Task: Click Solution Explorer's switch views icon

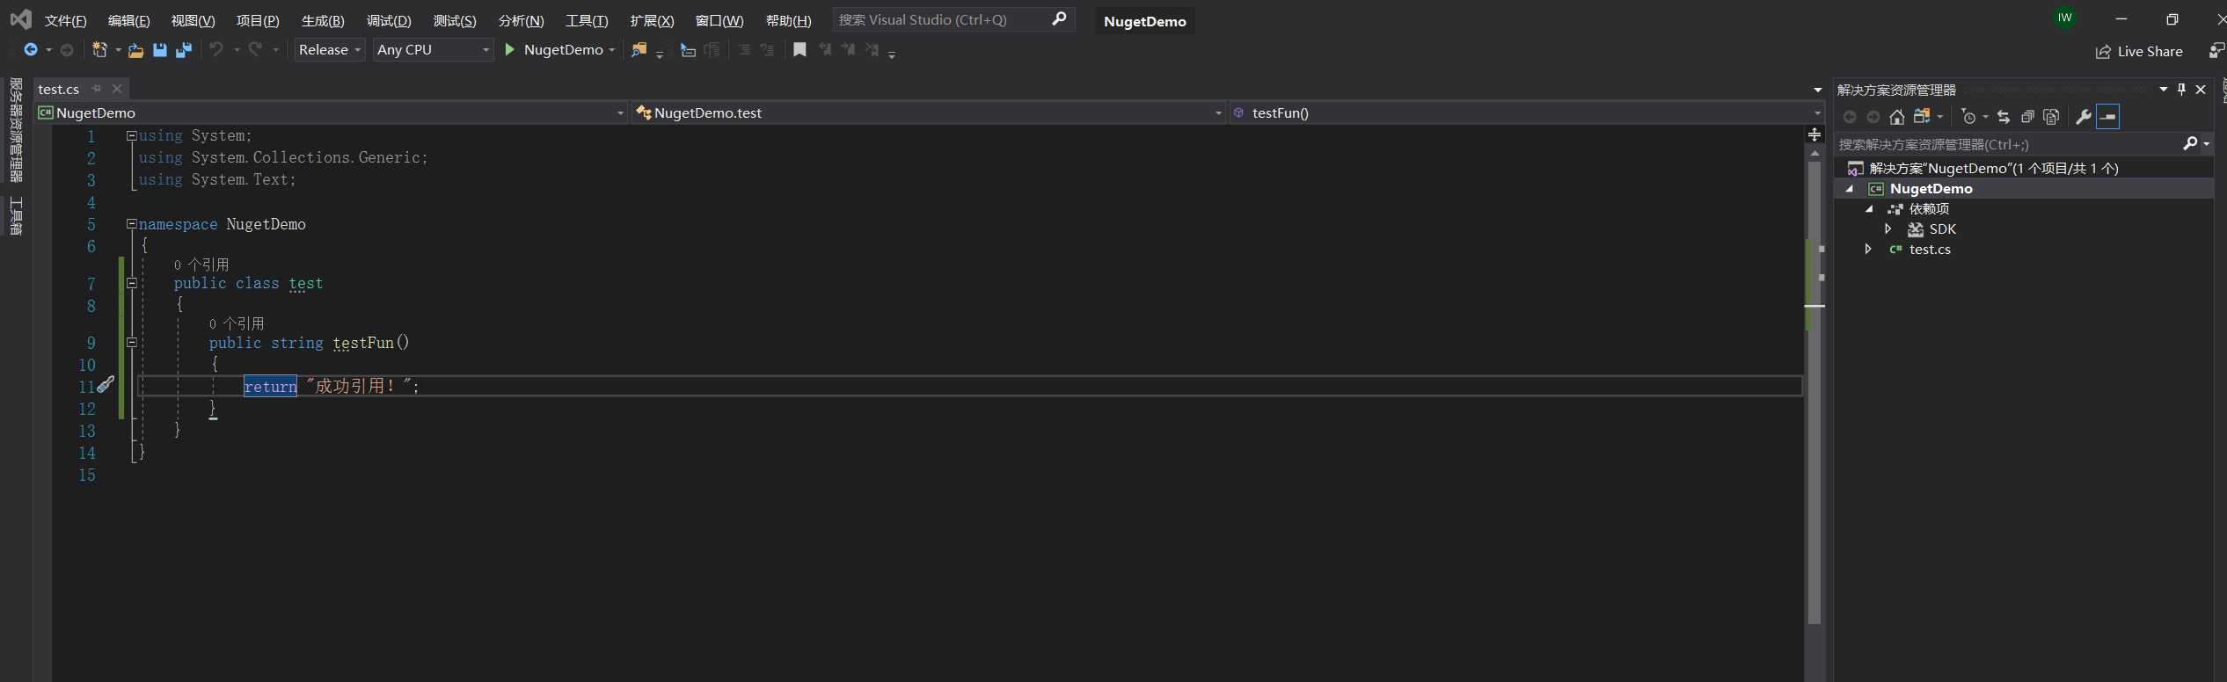Action: click(x=1922, y=116)
